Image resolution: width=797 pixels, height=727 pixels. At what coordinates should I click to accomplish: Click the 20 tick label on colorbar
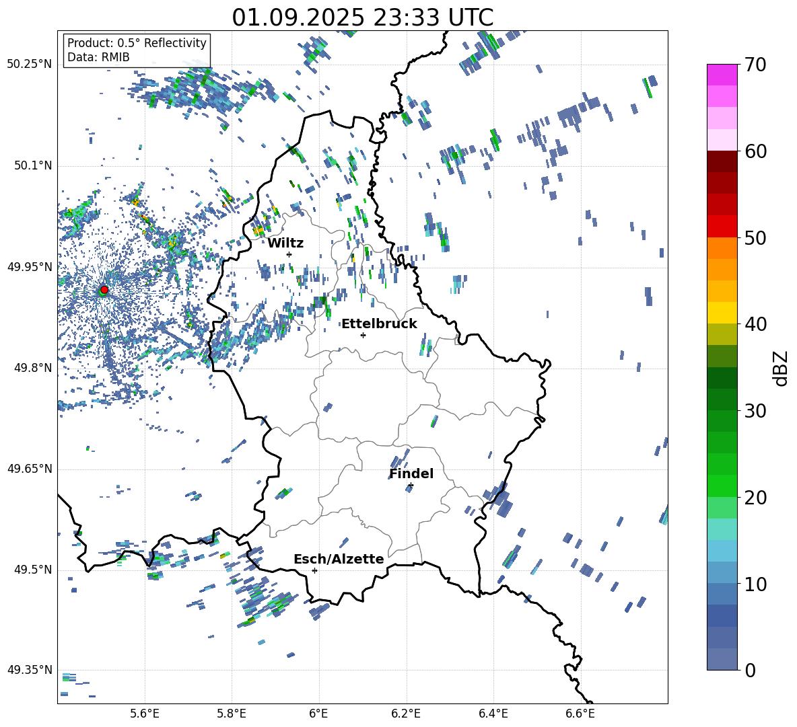click(755, 497)
